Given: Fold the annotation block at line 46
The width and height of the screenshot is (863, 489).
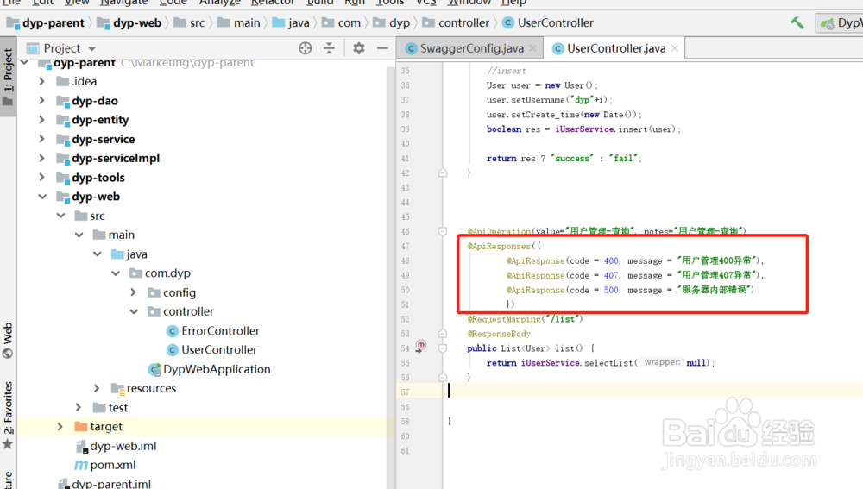Looking at the screenshot, I should (443, 232).
